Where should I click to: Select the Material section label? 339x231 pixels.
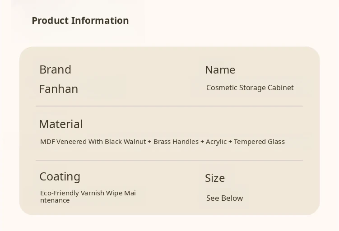[60, 124]
